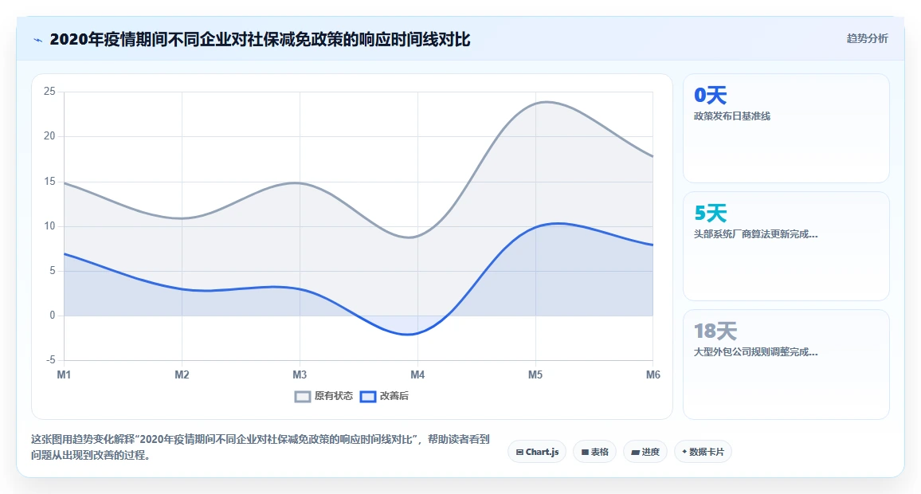Click the chart title heading text
Image resolution: width=921 pixels, height=494 pixels.
tap(260, 39)
